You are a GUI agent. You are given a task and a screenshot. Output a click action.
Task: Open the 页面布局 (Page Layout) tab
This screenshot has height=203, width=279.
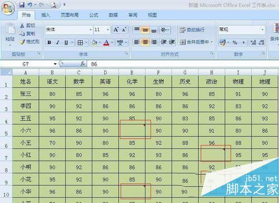70,15
